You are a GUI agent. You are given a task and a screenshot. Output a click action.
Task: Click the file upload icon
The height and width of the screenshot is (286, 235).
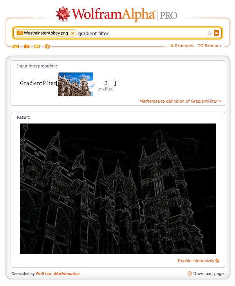(x=47, y=46)
